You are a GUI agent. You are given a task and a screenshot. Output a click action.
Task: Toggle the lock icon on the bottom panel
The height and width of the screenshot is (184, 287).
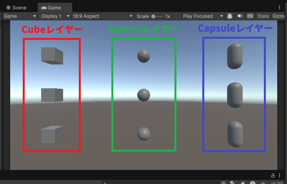coord(273,175)
